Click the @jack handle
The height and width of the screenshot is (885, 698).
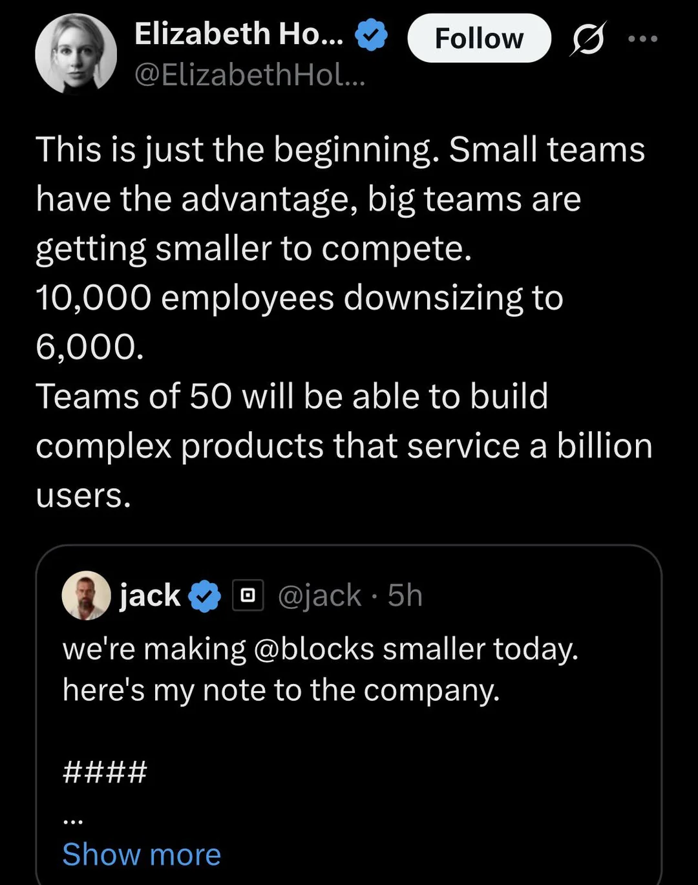(x=319, y=595)
